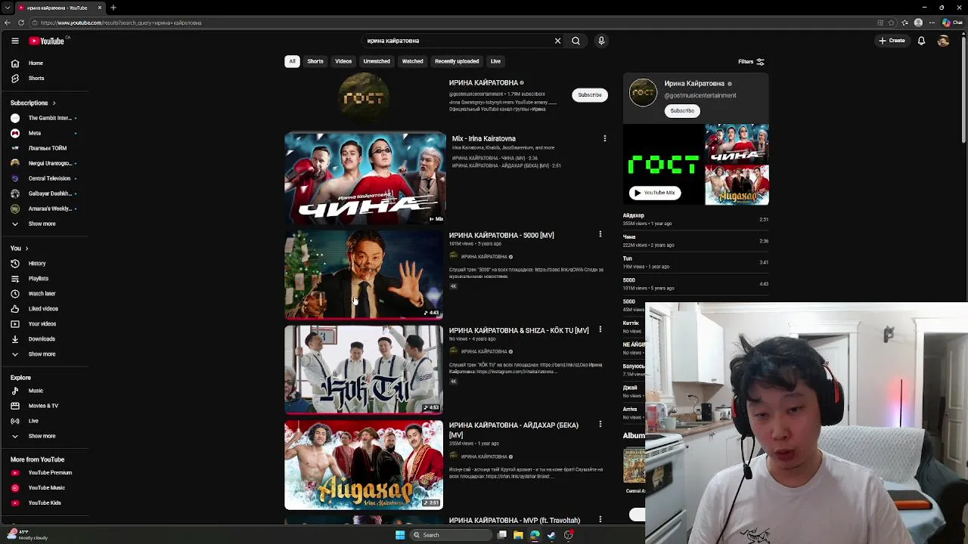The image size is (968, 544).
Task: Open the account avatar menu
Action: click(x=943, y=41)
